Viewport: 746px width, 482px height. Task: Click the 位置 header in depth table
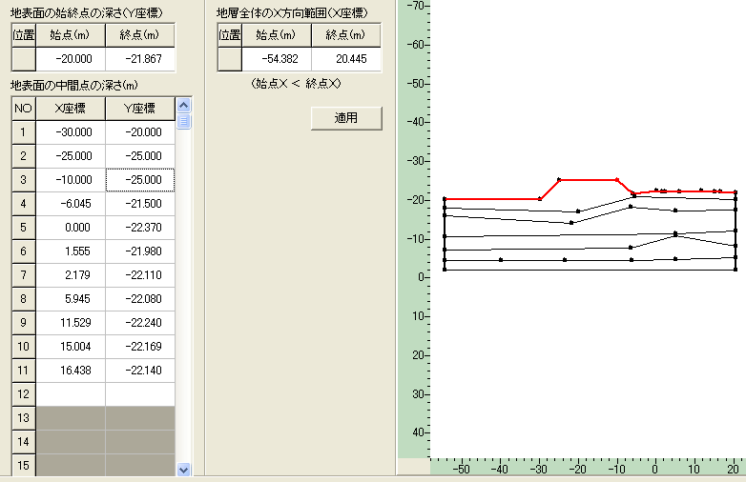(x=23, y=35)
